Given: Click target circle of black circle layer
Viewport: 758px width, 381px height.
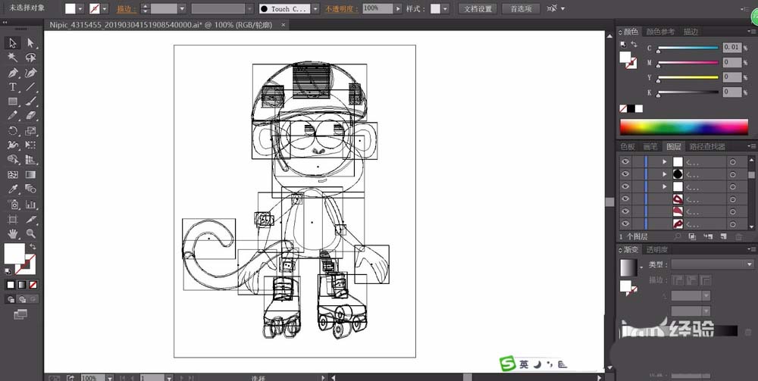Looking at the screenshot, I should coord(733,174).
